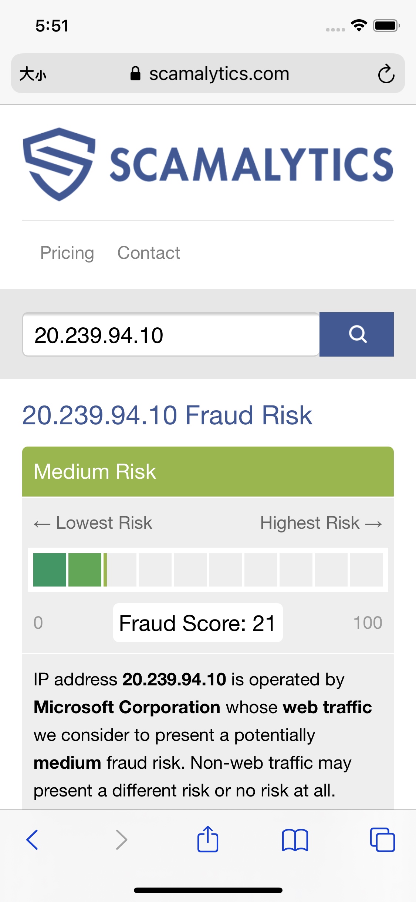Tap the Scamalytics shield logo
This screenshot has width=416, height=902.
[59, 164]
